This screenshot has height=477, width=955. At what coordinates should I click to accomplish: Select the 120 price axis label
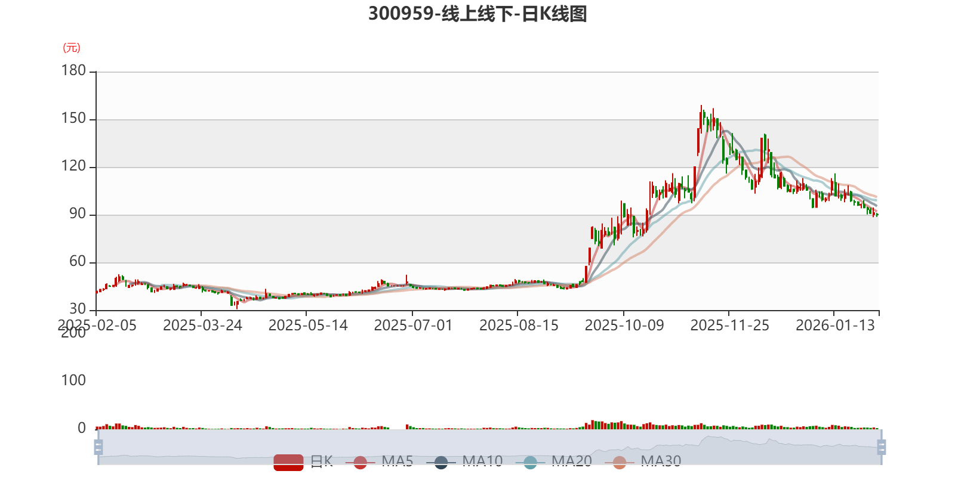(73, 166)
